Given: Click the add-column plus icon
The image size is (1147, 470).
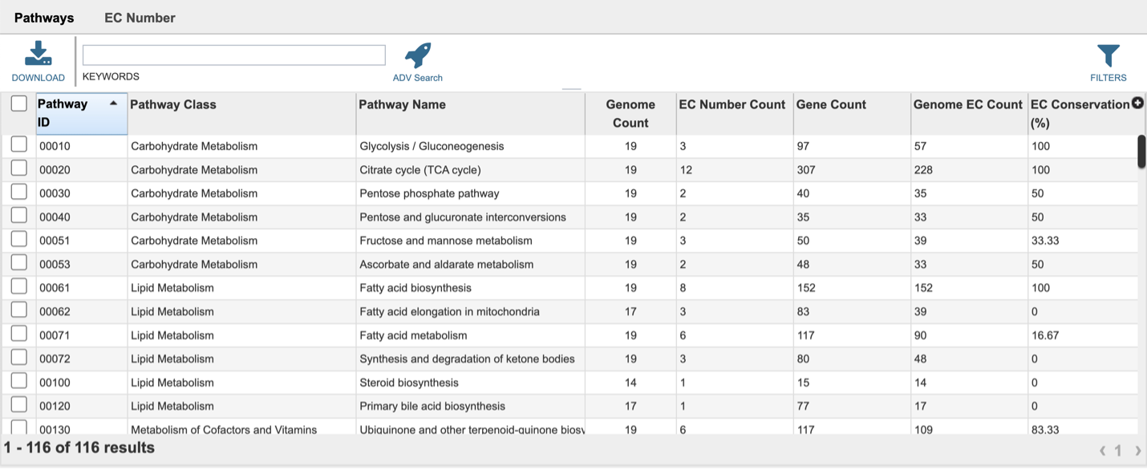Looking at the screenshot, I should point(1137,103).
